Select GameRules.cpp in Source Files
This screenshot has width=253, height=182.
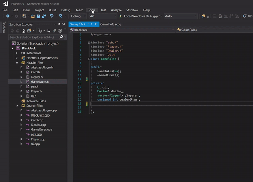[x=42, y=130]
